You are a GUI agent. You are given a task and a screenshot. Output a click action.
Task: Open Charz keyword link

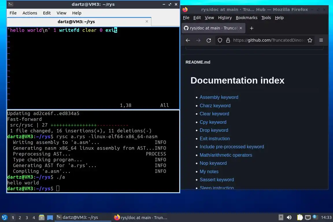[x=215, y=106]
